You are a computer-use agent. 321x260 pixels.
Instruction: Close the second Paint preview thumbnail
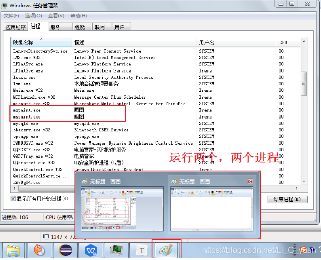tap(250, 181)
